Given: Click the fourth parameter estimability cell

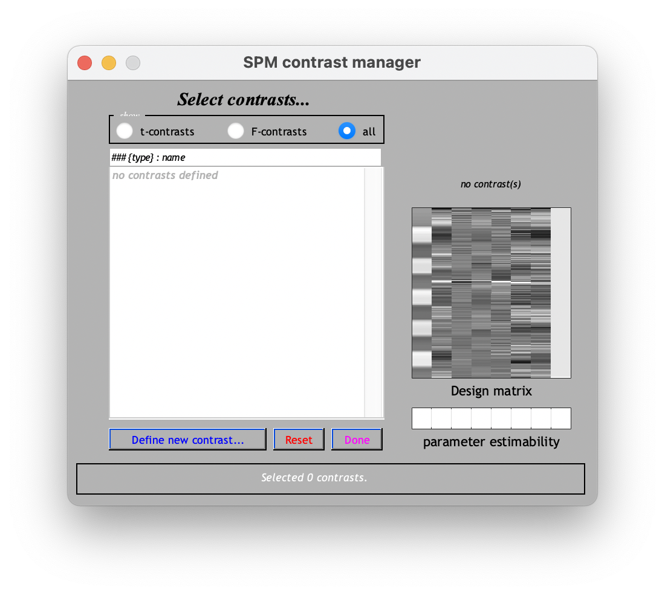Looking at the screenshot, I should pos(481,418).
